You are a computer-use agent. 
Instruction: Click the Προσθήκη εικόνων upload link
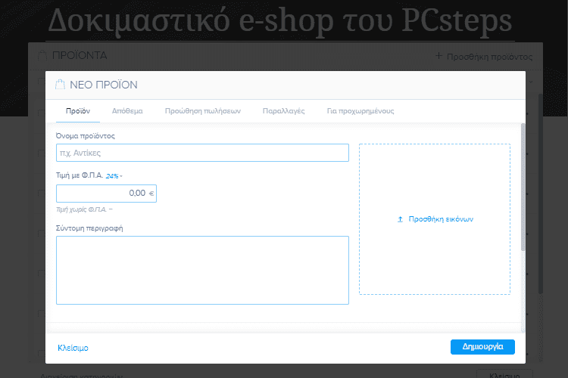click(441, 219)
